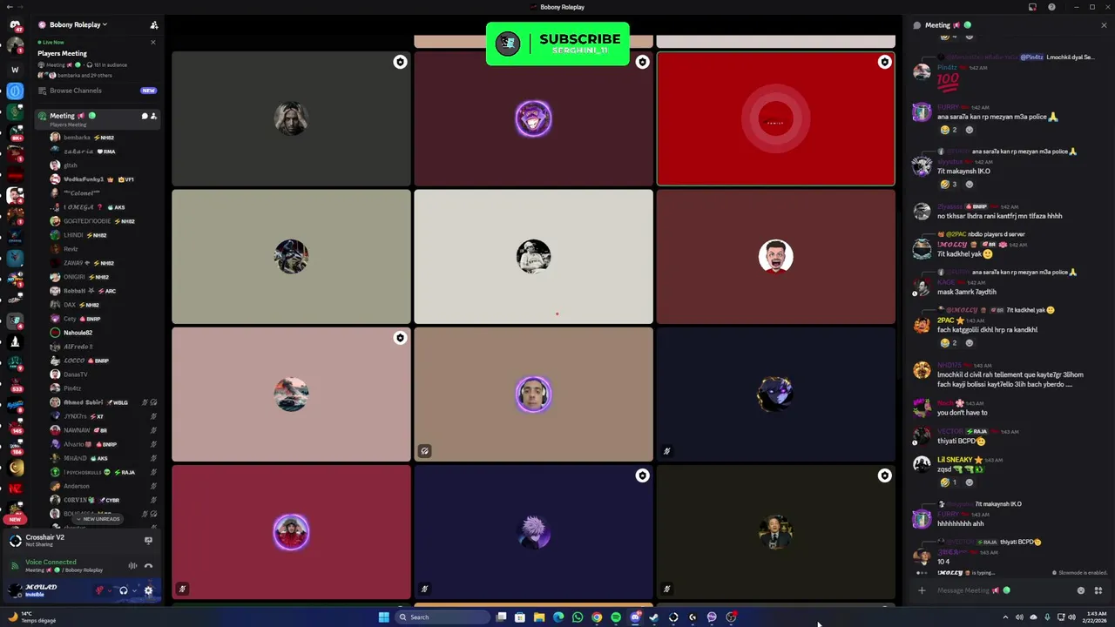The width and height of the screenshot is (1115, 627).
Task: Focus the Message Meeting input field
Action: point(1002,590)
